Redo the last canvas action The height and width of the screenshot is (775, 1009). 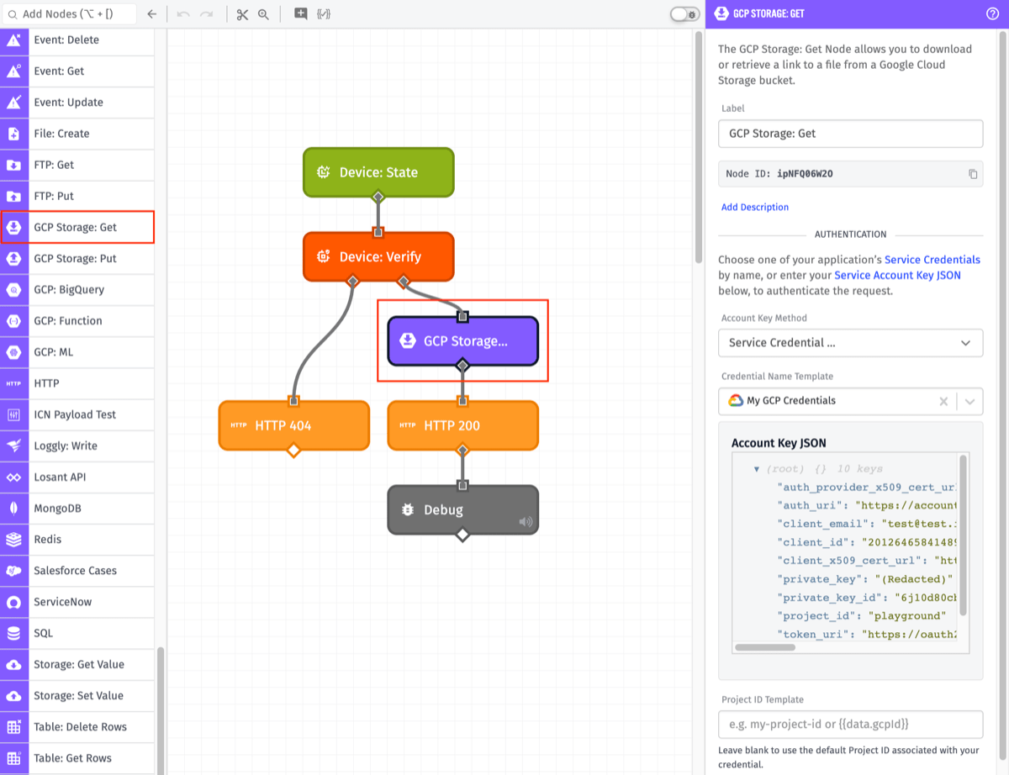point(207,14)
